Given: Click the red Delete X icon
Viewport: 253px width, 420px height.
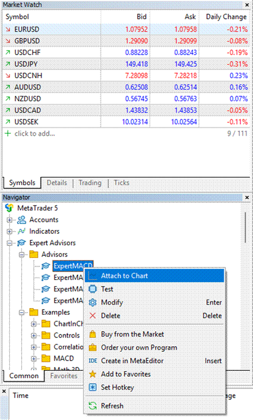Looking at the screenshot, I should coord(93,315).
